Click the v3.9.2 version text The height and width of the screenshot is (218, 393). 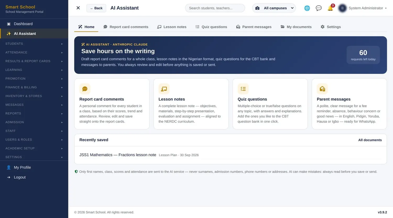point(382,212)
